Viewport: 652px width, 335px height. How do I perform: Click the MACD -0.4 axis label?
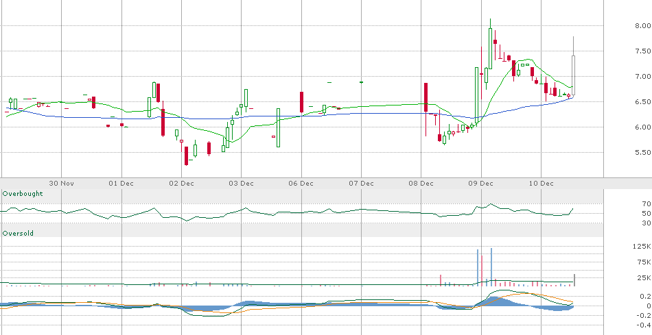point(644,325)
